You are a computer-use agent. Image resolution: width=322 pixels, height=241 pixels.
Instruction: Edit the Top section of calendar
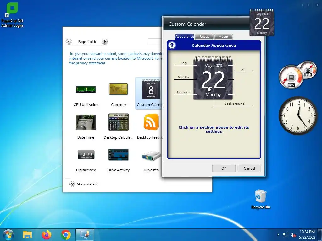(x=183, y=63)
